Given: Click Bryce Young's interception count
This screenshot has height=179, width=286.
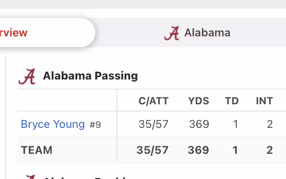Looking at the screenshot, I should 270,124.
